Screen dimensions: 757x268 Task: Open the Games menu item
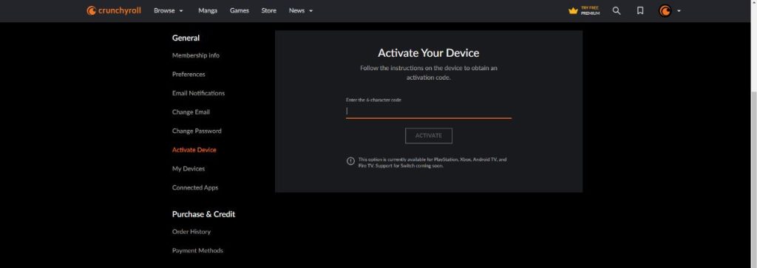[x=240, y=10]
